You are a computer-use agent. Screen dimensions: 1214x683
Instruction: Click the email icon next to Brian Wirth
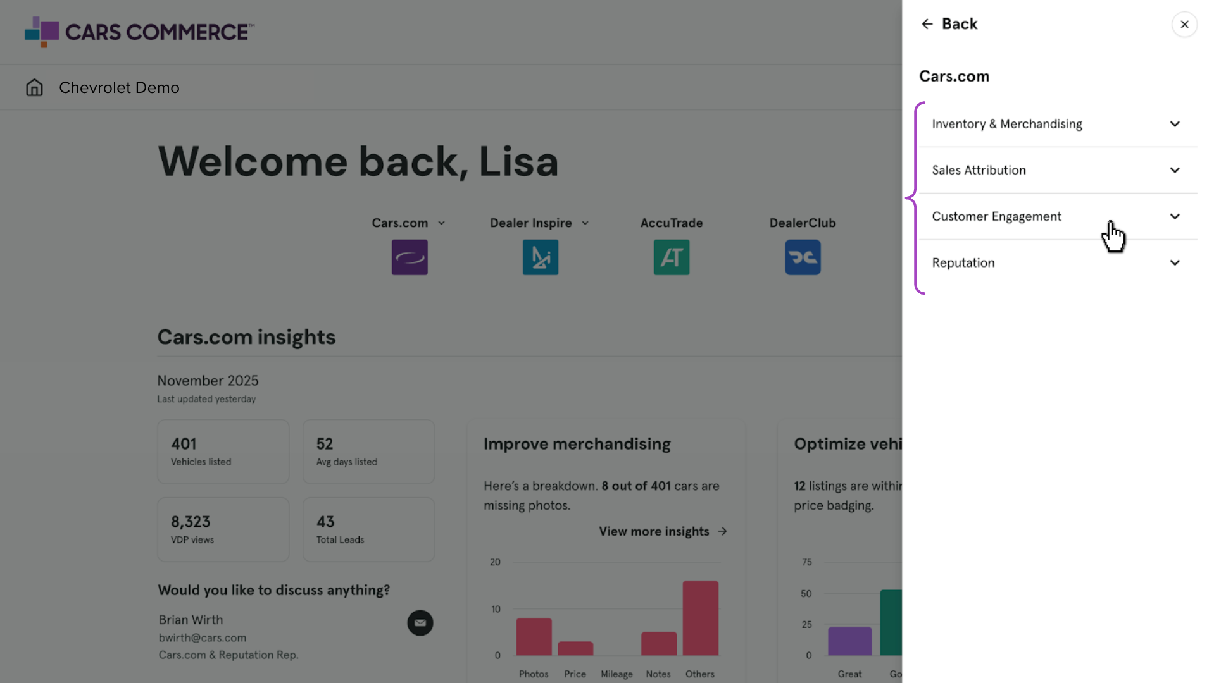[x=420, y=623]
